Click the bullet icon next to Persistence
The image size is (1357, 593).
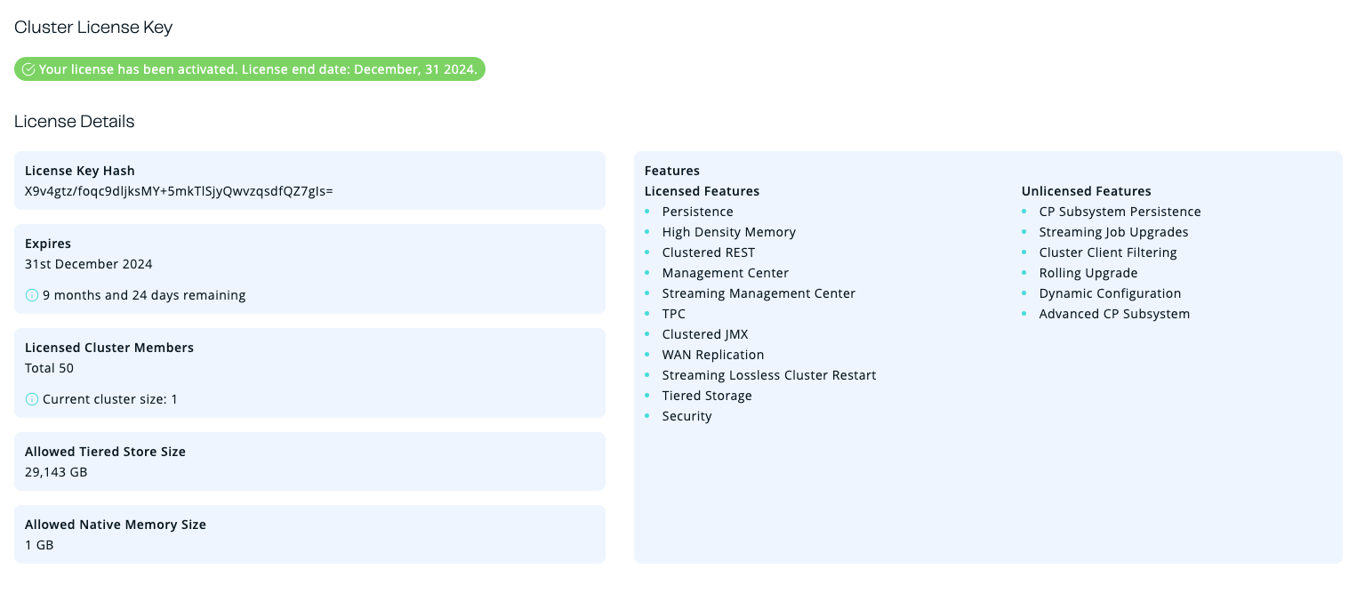pyautogui.click(x=647, y=211)
